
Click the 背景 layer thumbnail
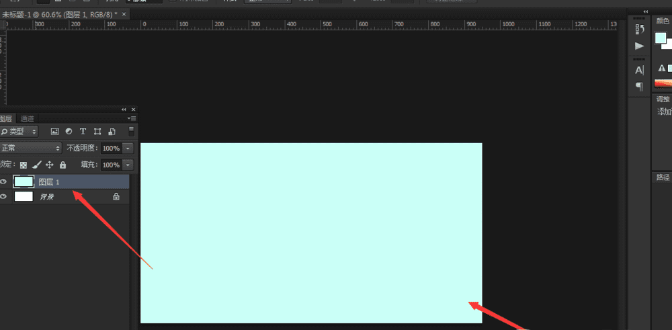(24, 196)
